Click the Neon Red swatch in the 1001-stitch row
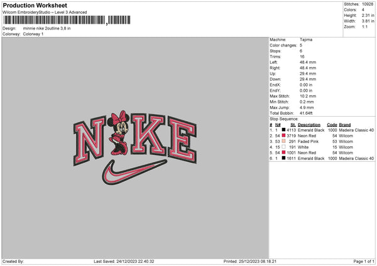 click(283, 152)
